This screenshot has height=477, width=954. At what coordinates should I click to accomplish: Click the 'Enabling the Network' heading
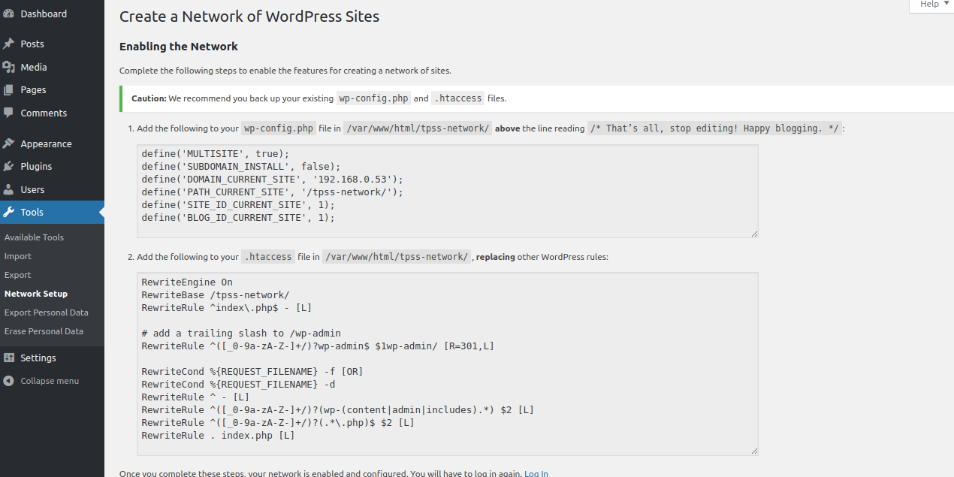179,47
